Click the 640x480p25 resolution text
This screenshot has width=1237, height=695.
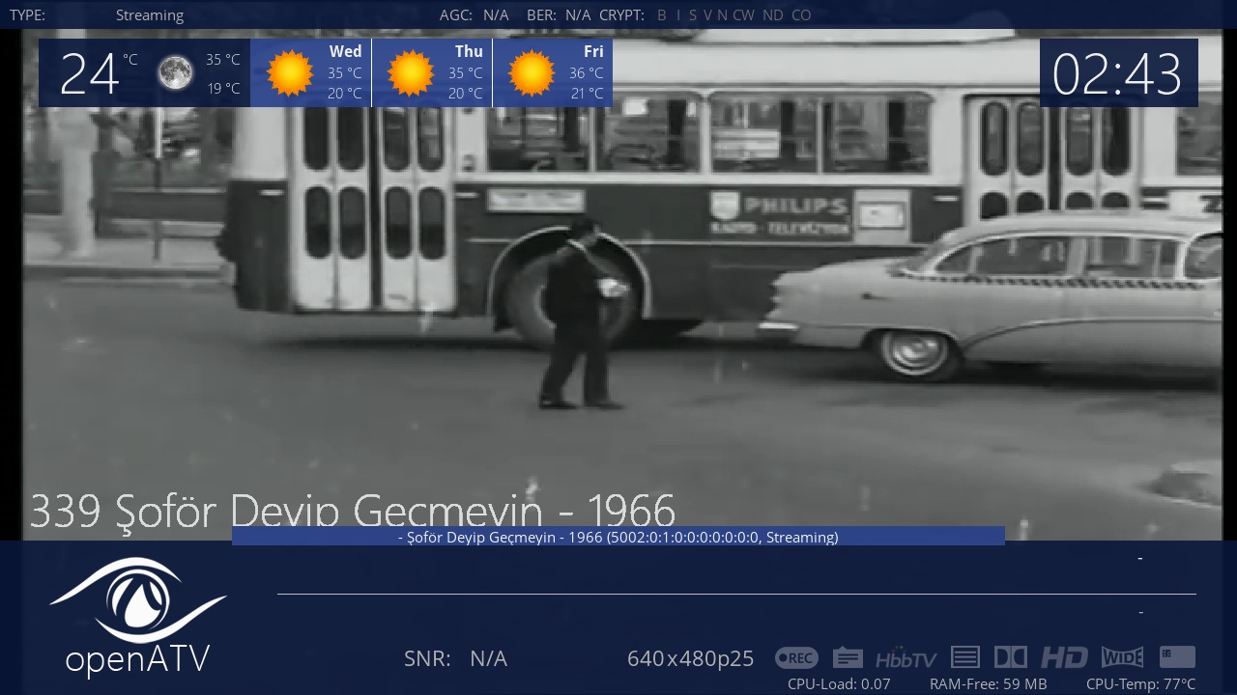[x=690, y=658]
